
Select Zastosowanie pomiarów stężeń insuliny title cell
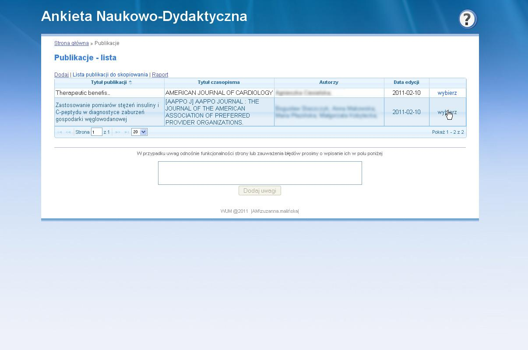(109, 112)
